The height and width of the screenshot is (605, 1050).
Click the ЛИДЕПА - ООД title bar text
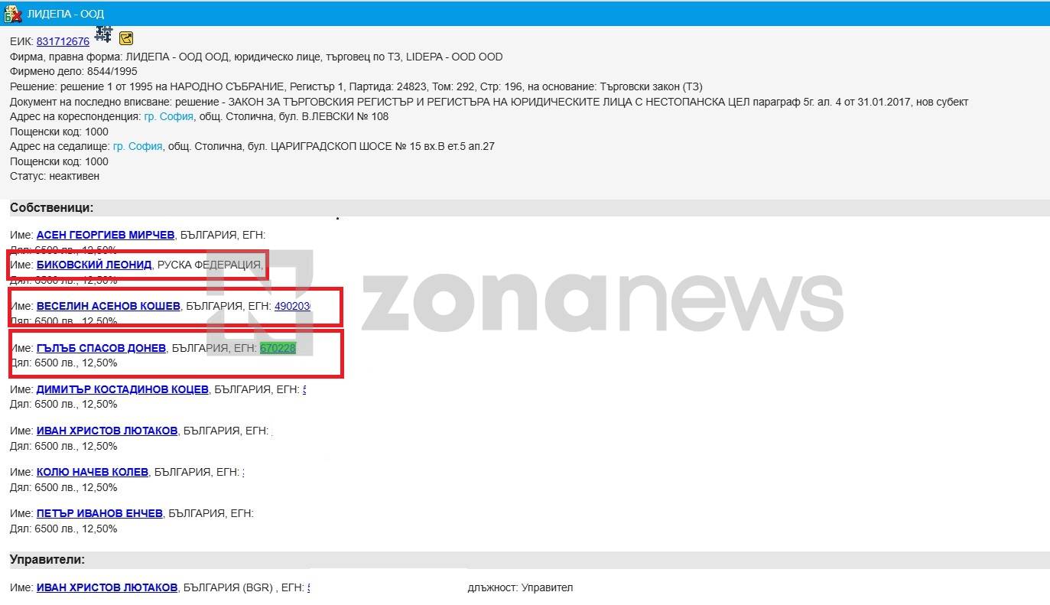(65, 14)
